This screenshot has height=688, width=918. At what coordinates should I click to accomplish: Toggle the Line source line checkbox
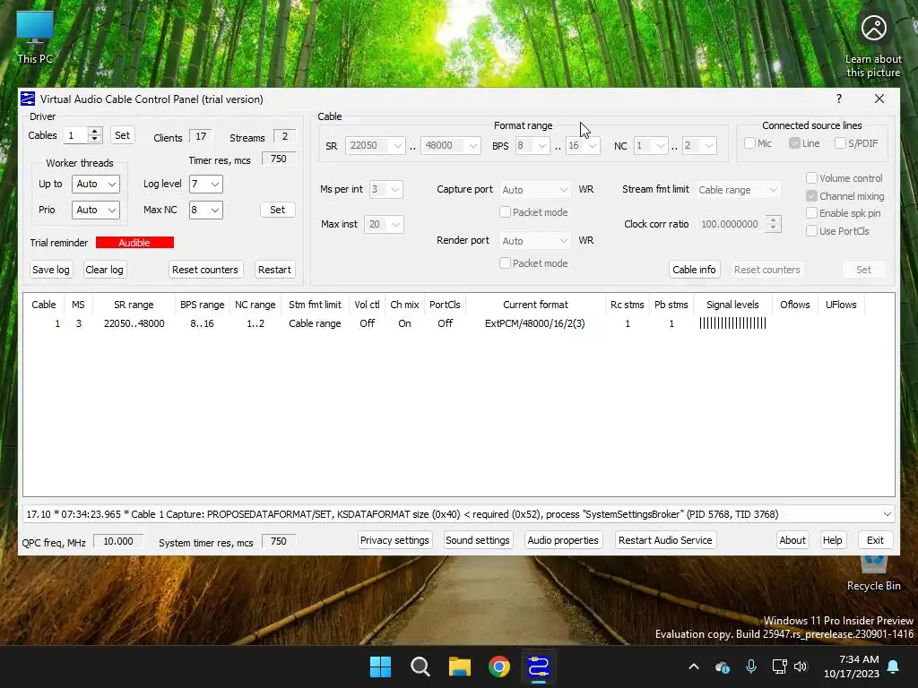794,143
